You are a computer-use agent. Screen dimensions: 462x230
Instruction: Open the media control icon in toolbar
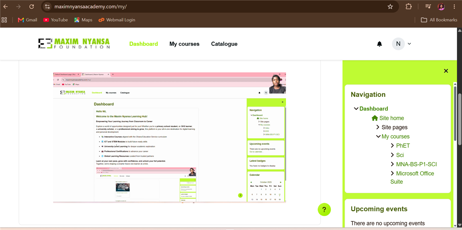point(428,7)
